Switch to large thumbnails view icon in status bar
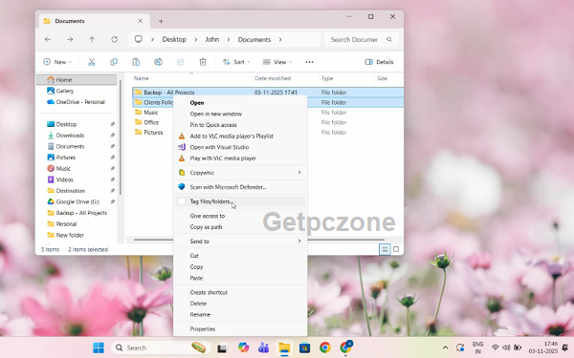 click(396, 249)
